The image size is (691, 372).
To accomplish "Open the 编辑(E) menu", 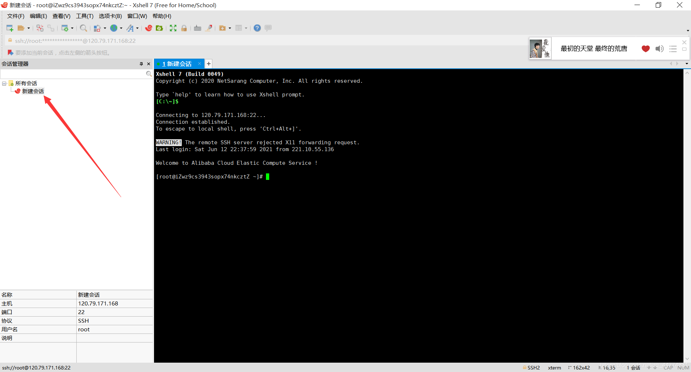I will coord(38,16).
